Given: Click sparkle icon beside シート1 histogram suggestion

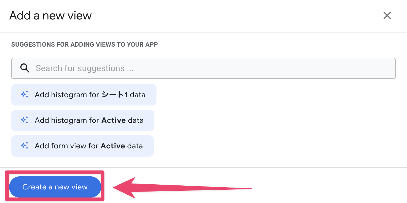Looking at the screenshot, I should [25, 95].
